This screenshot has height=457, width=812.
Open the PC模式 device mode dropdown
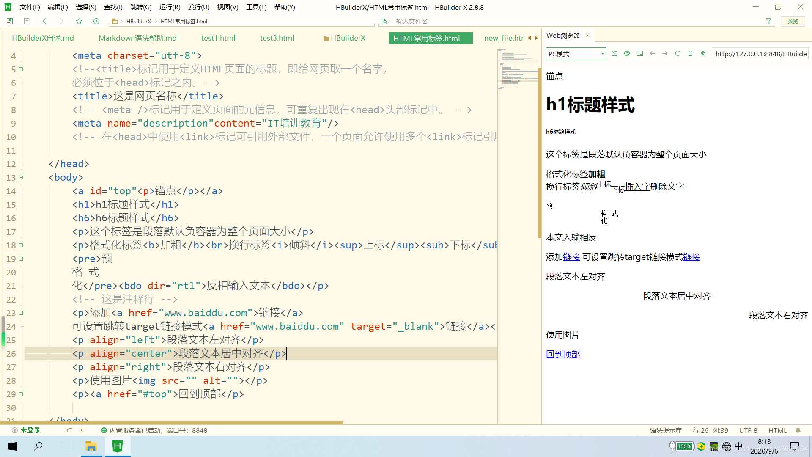576,54
